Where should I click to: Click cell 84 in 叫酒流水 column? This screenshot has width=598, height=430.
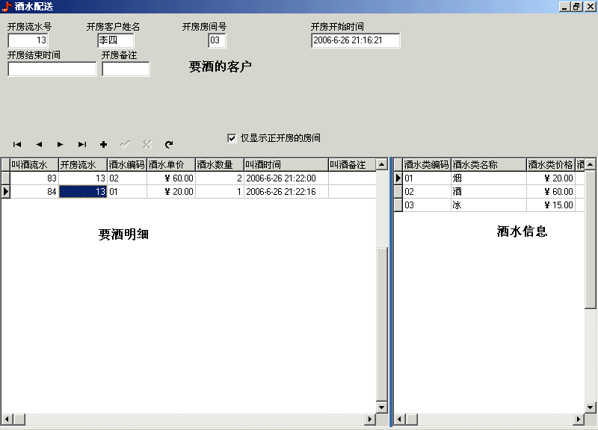(34, 192)
